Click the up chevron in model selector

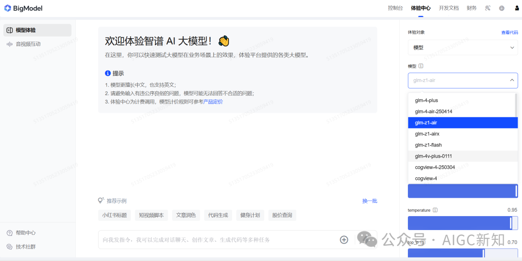[512, 80]
